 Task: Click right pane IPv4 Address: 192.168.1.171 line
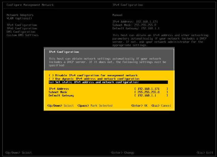(135, 22)
